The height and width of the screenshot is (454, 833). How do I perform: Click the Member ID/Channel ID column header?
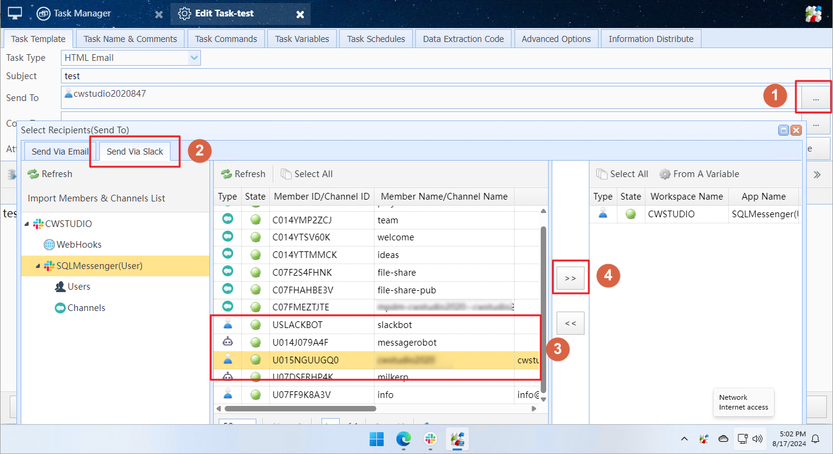[322, 197]
